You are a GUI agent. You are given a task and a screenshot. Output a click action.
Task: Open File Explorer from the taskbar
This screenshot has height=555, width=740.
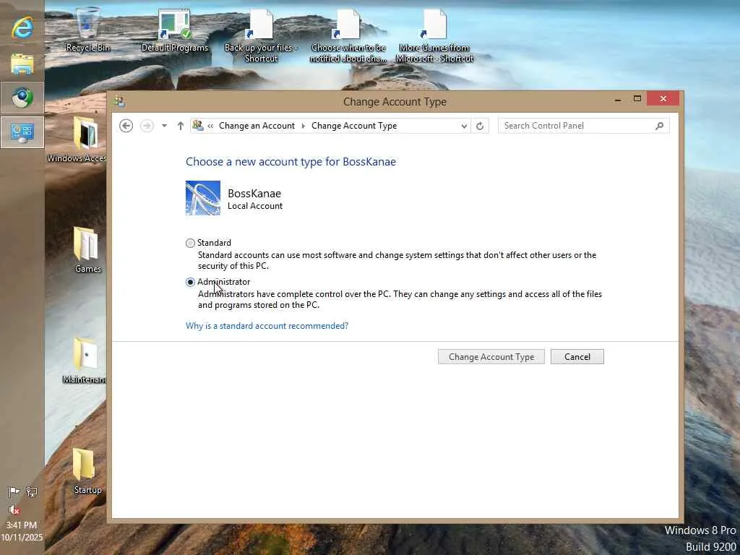[x=22, y=64]
